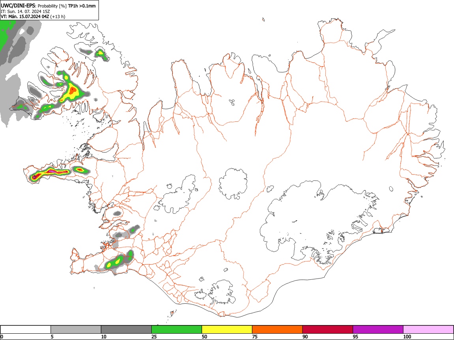This screenshot has width=454, height=340.
Task: Click the legend label '50'
Action: point(204,336)
